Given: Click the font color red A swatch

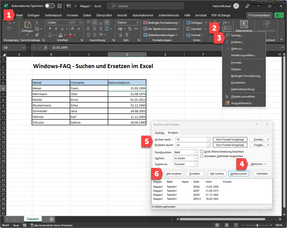Looking at the screenshot, I should [70, 35].
